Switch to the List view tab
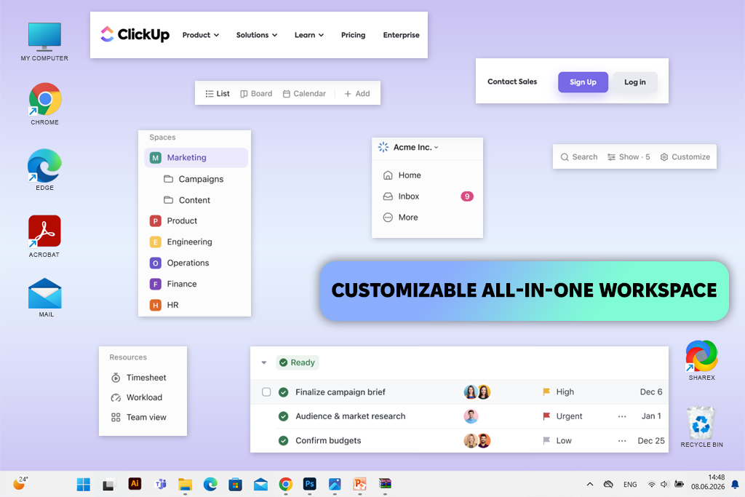 (x=217, y=94)
